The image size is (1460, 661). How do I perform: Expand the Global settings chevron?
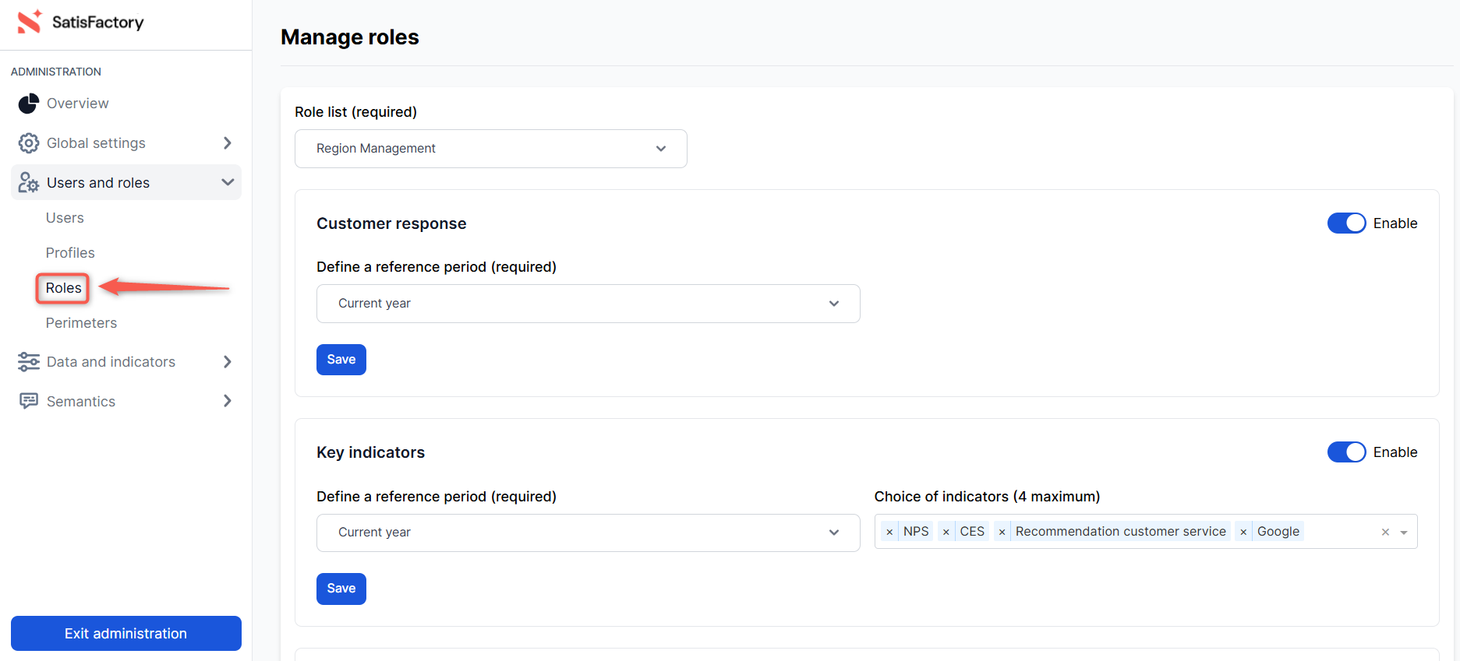[x=227, y=143]
